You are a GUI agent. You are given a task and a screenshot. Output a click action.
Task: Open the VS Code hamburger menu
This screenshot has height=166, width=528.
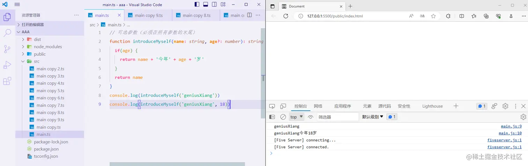pyautogui.click(x=17, y=5)
